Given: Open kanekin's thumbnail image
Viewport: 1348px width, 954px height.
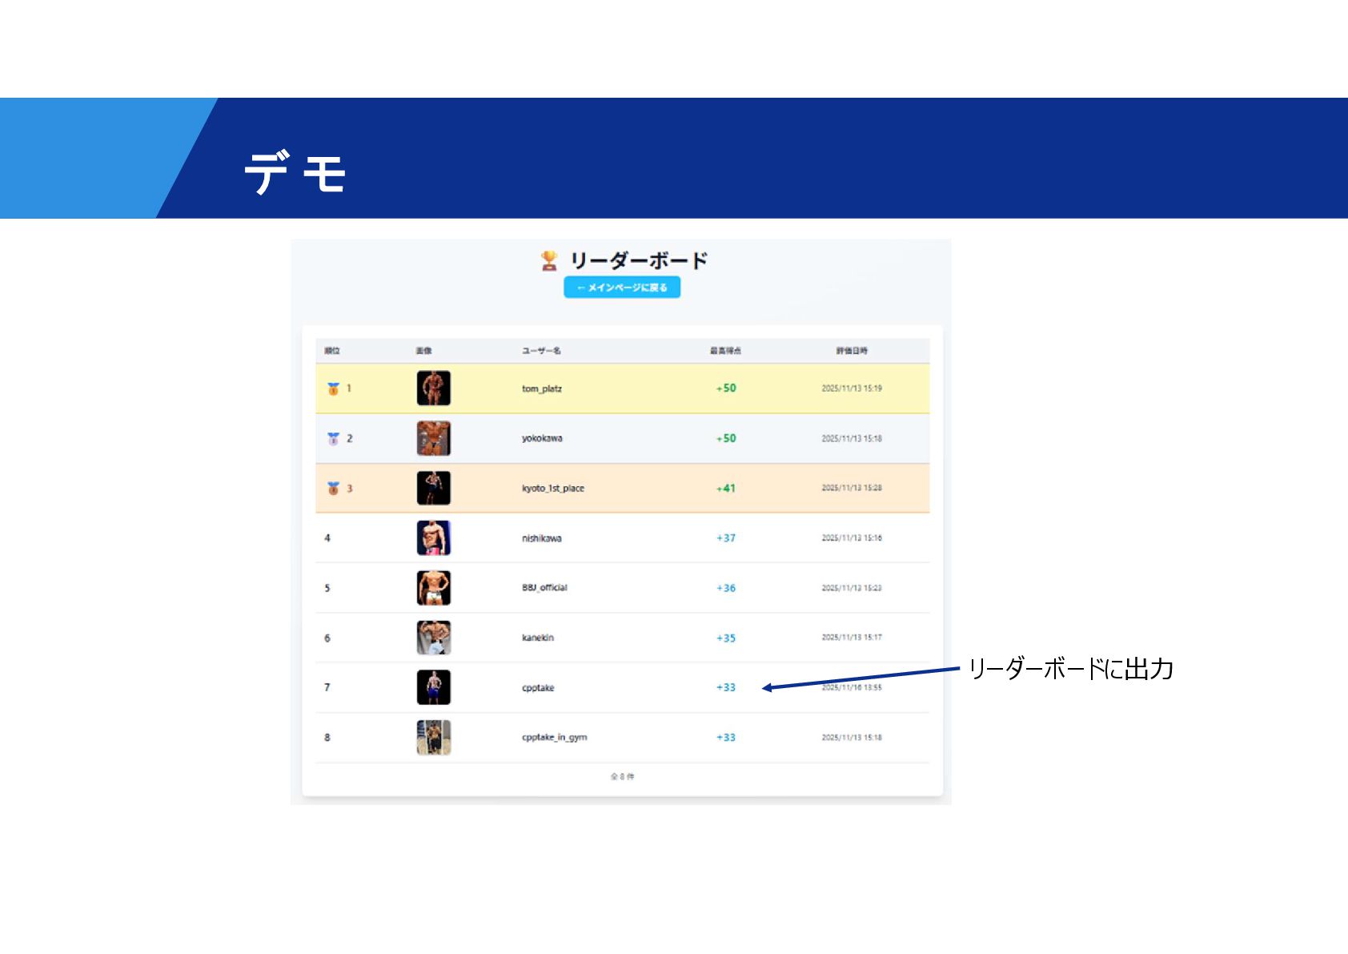Looking at the screenshot, I should [x=434, y=638].
